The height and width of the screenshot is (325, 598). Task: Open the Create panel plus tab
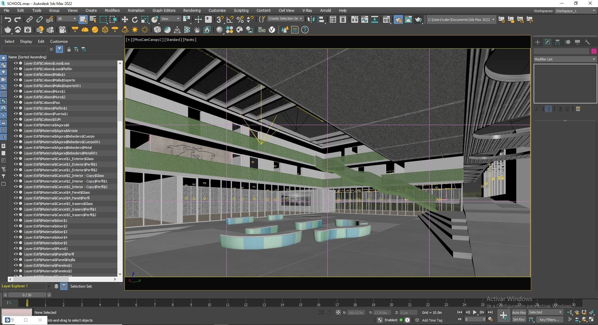point(538,42)
